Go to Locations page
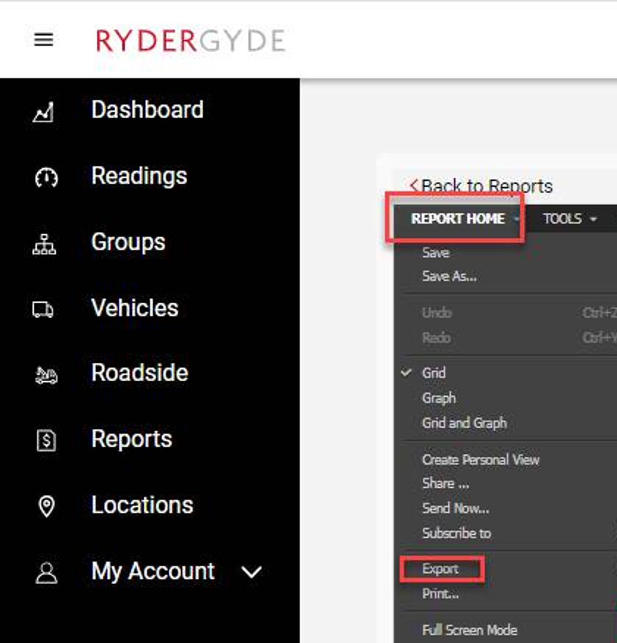This screenshot has height=643, width=617. click(142, 505)
